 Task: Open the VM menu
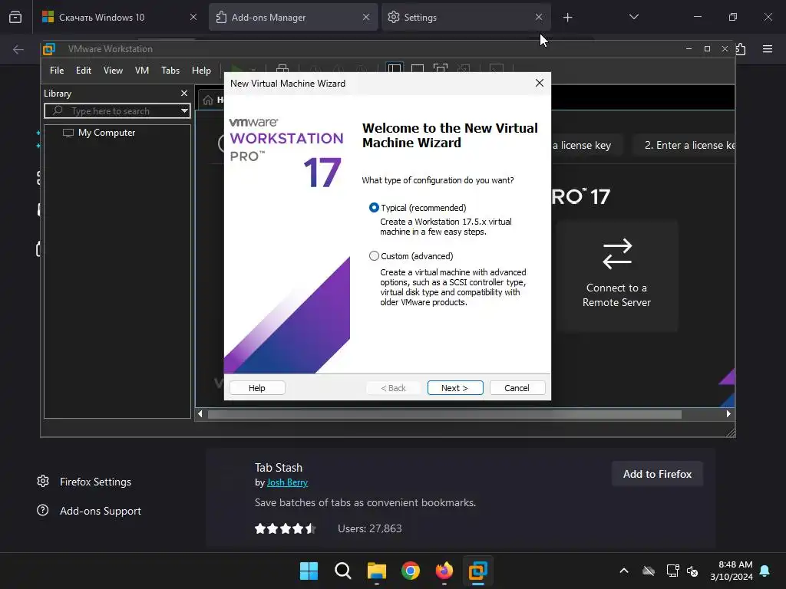(x=142, y=71)
